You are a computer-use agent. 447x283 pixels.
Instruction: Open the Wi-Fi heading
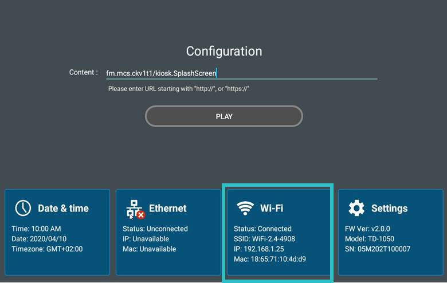272,209
